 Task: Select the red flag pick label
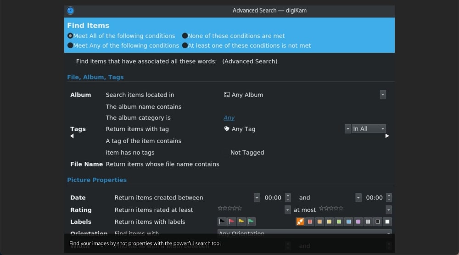232,222
